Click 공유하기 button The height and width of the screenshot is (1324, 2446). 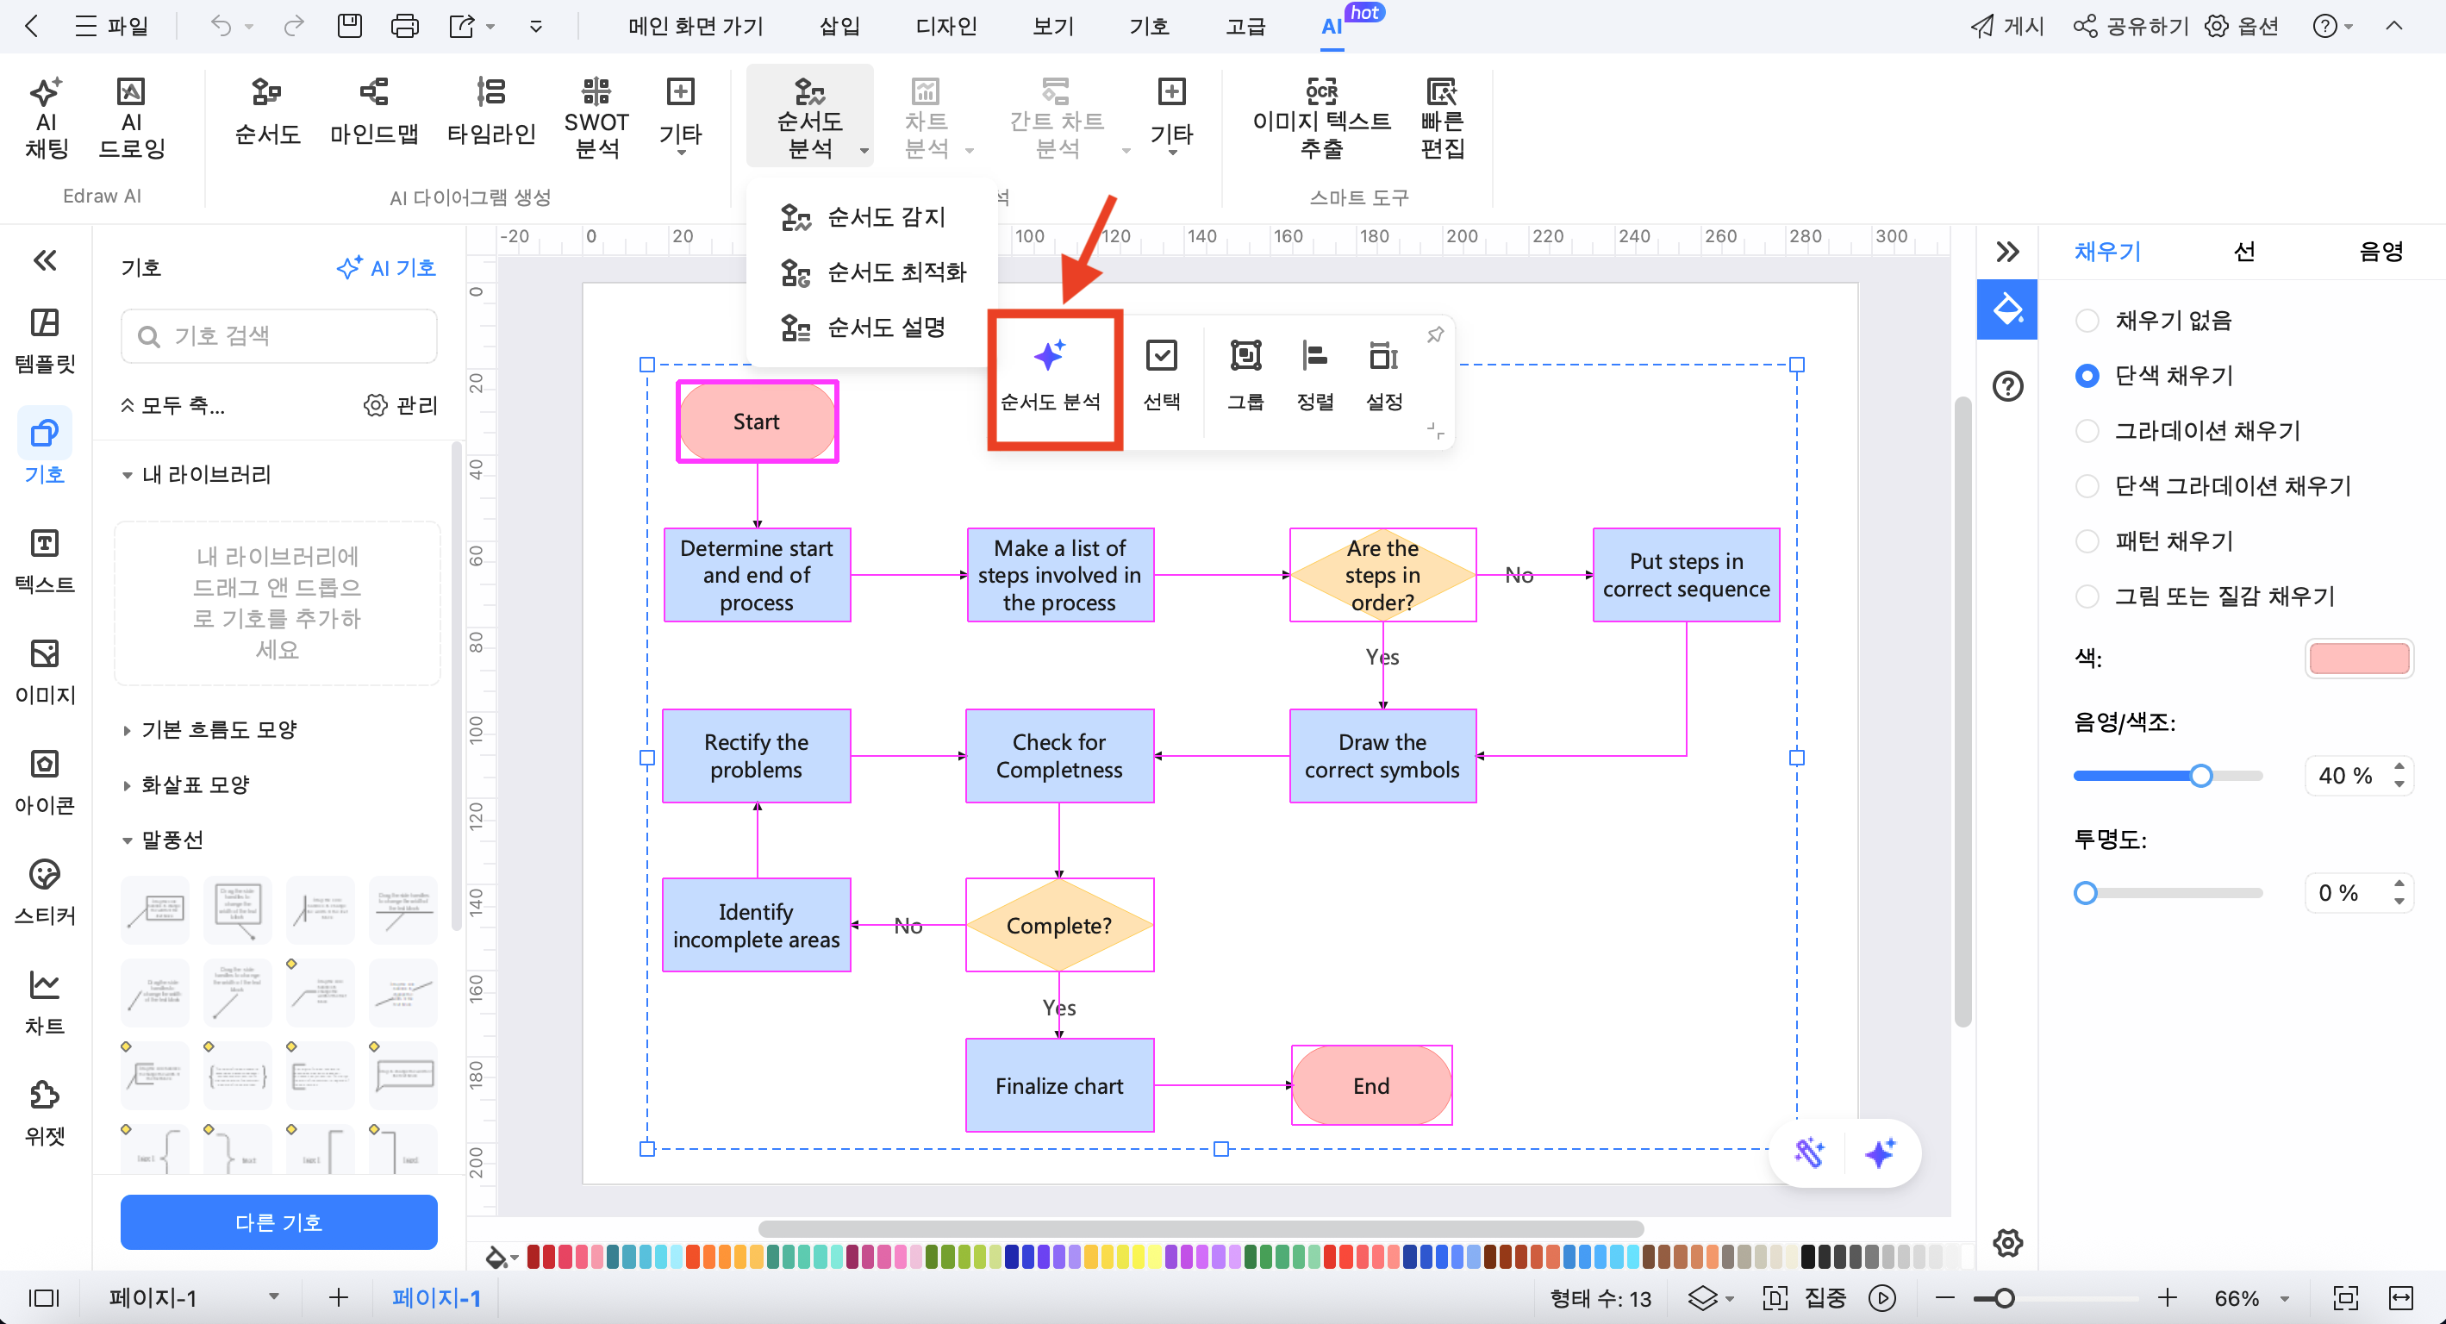point(2130,26)
